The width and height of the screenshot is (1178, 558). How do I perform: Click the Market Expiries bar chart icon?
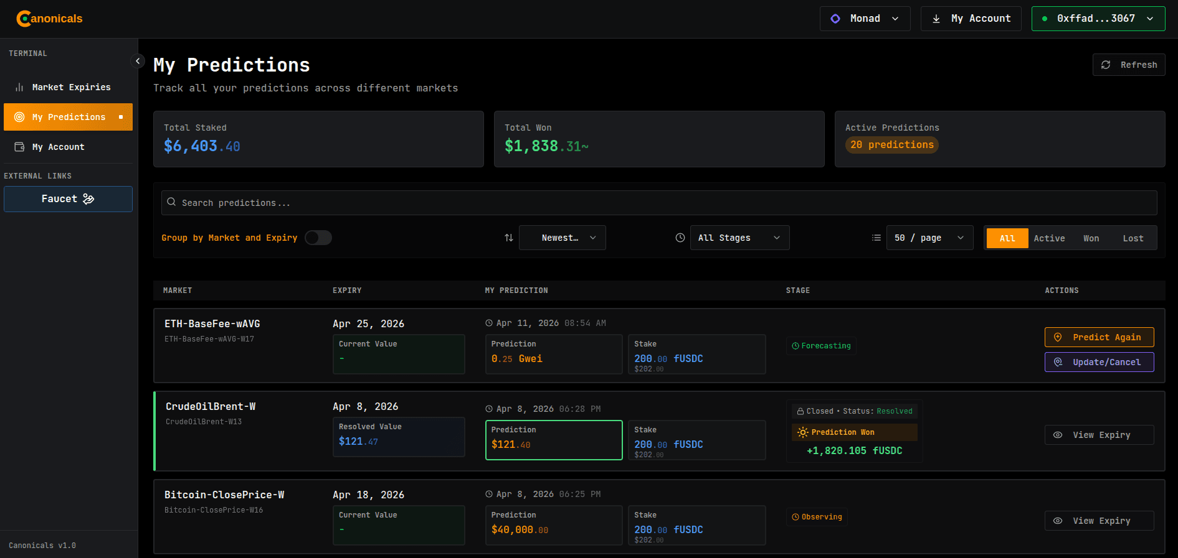coord(19,87)
